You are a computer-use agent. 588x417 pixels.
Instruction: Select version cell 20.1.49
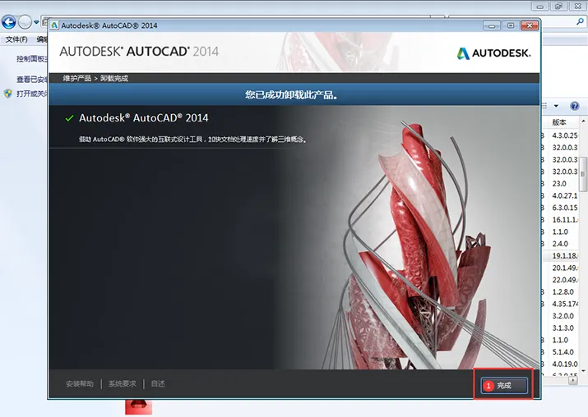565,268
